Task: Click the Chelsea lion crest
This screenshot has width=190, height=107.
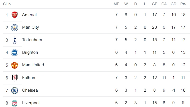Action: point(14,90)
